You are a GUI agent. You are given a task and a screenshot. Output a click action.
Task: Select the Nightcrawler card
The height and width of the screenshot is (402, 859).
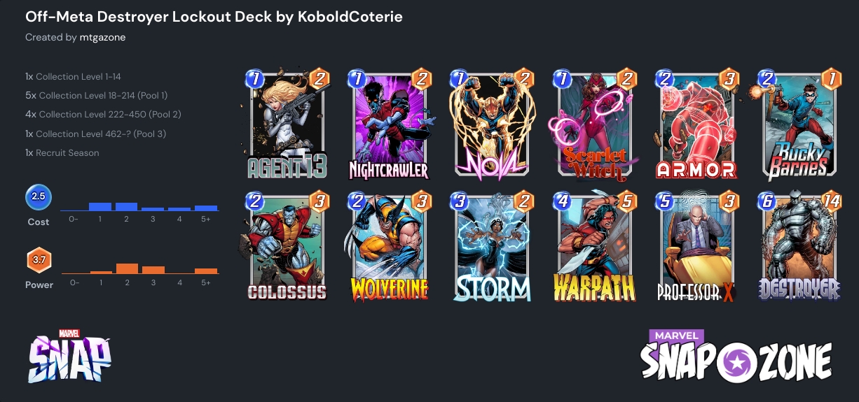(x=390, y=123)
